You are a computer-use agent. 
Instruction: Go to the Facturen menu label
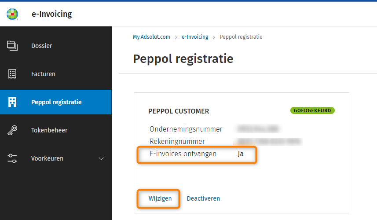(x=43, y=74)
